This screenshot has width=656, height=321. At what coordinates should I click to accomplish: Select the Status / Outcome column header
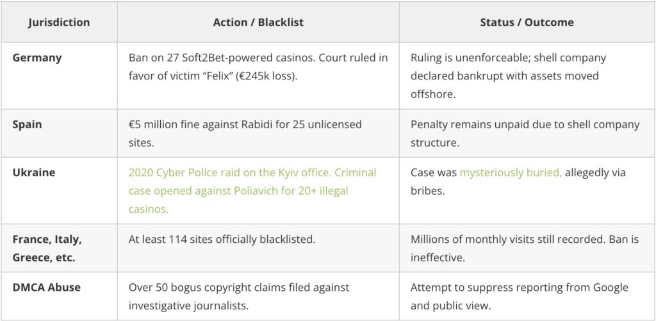(x=527, y=22)
